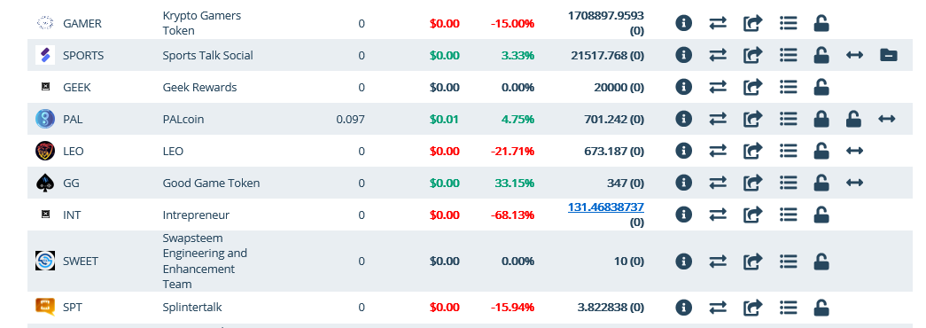Screen dimensions: 926x328
Task: Click info icon for Splintertalk SPT
Action: (683, 308)
